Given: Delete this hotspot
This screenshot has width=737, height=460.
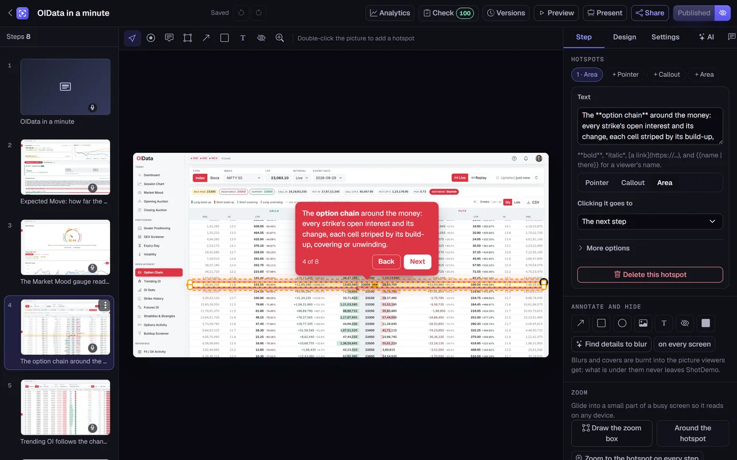Looking at the screenshot, I should [x=650, y=274].
